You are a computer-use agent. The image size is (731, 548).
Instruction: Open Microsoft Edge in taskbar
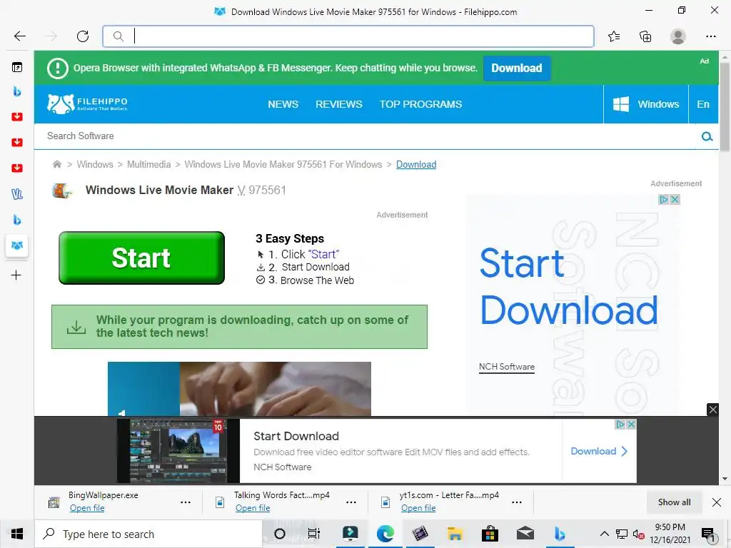click(385, 534)
